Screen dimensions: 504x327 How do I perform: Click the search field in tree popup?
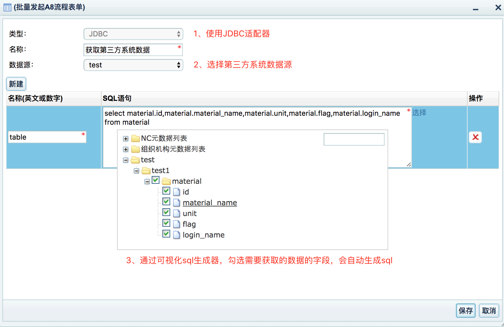tap(354, 139)
